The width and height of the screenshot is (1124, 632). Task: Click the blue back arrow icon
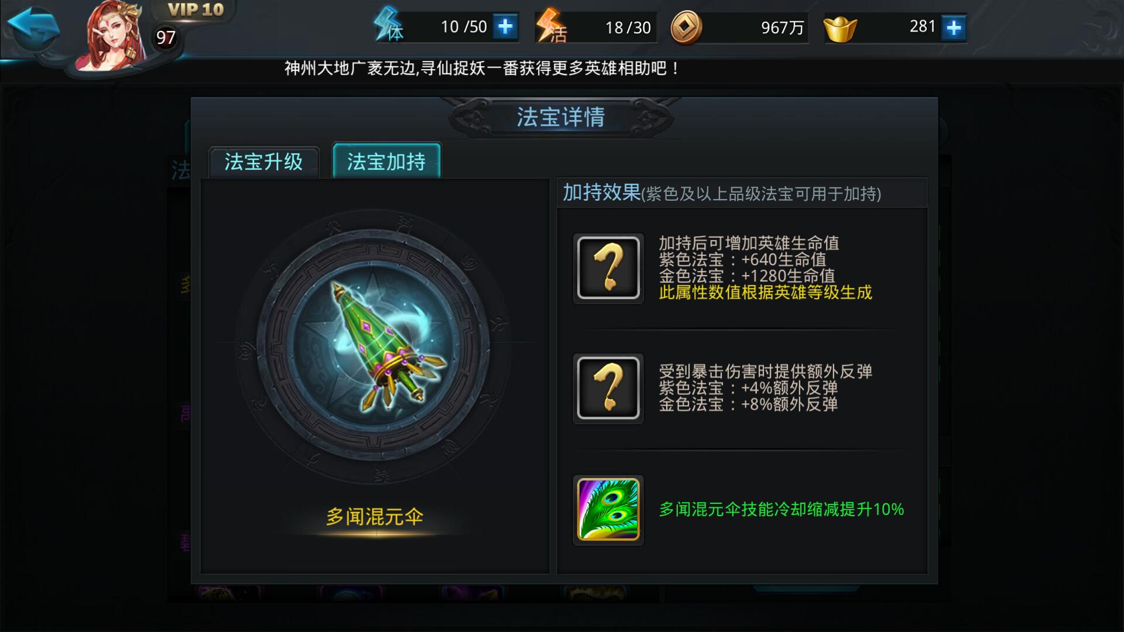[x=33, y=28]
